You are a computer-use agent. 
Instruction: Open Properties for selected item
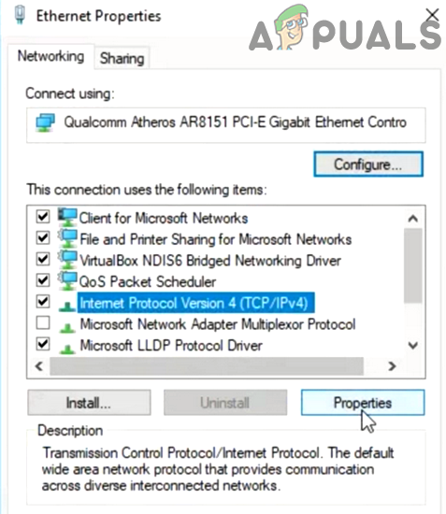tap(363, 403)
